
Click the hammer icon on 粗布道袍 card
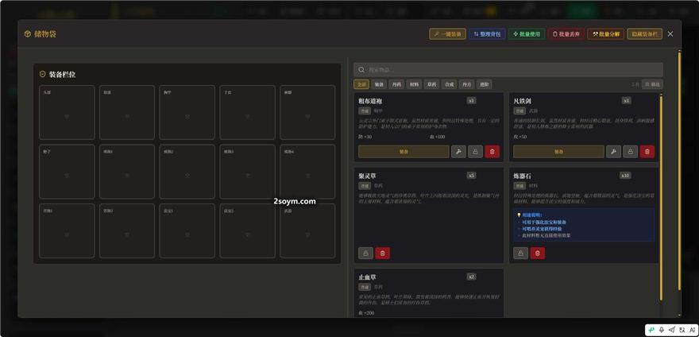tap(459, 152)
